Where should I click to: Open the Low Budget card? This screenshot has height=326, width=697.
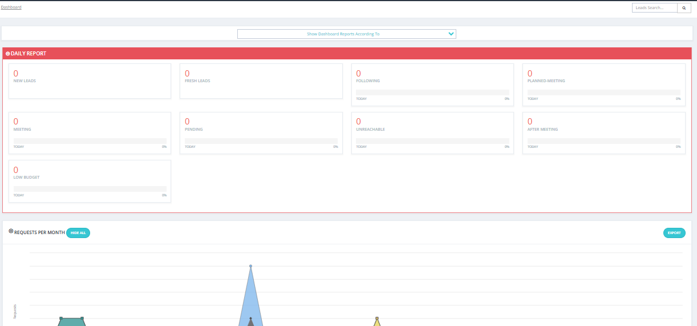point(90,181)
